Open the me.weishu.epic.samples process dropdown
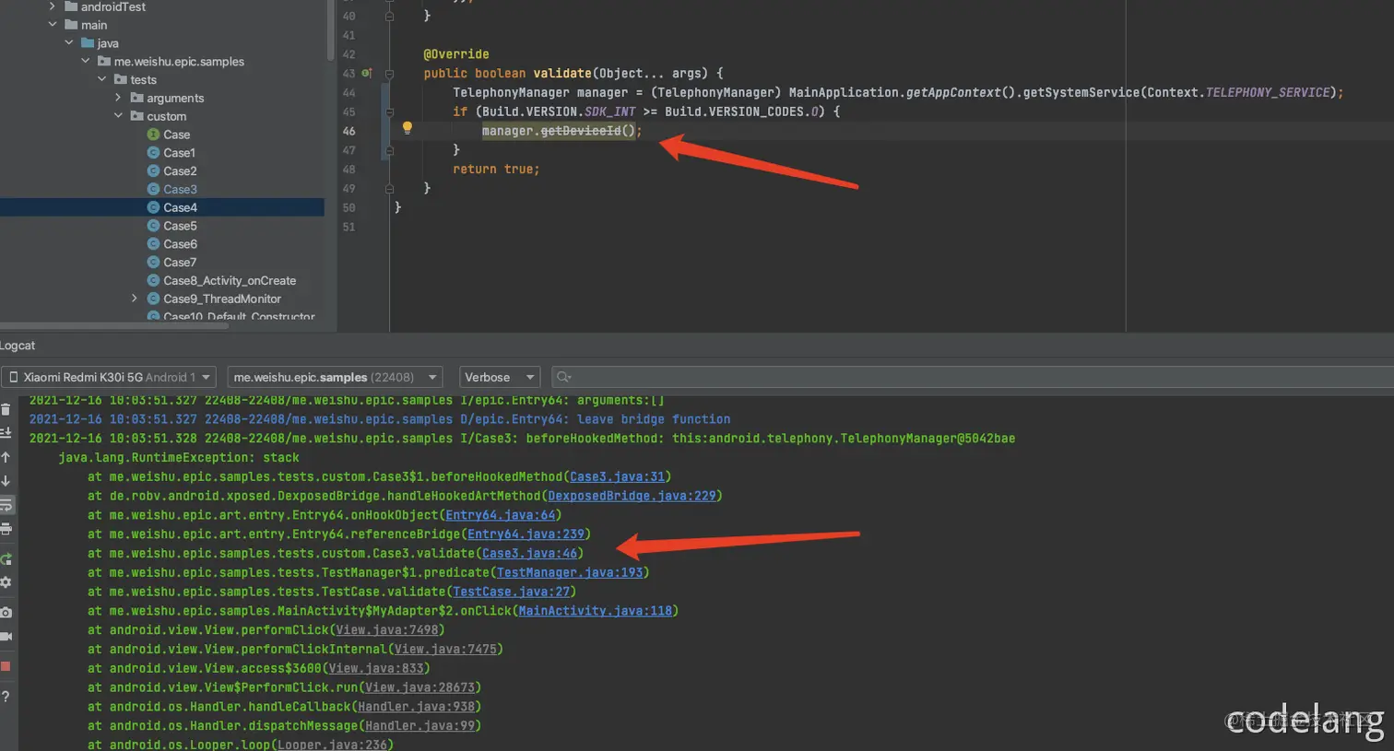 (335, 377)
